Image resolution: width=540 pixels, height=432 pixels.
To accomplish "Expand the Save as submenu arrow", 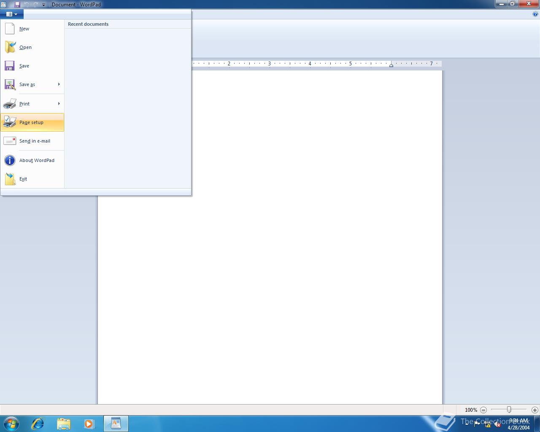I will (59, 84).
